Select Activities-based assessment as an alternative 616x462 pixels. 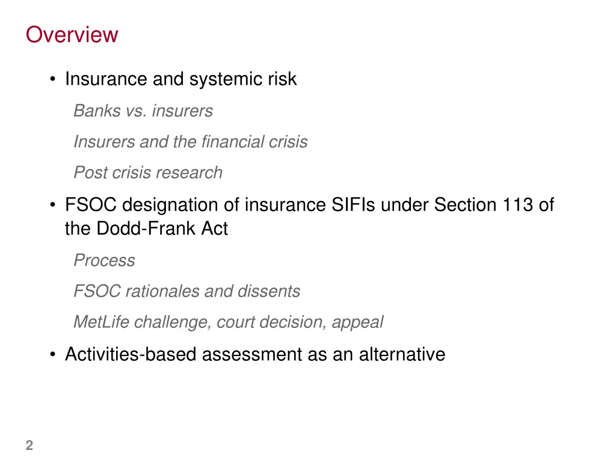(x=255, y=354)
